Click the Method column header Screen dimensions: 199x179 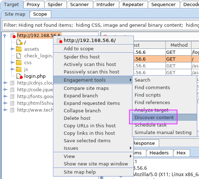tap(179, 45)
